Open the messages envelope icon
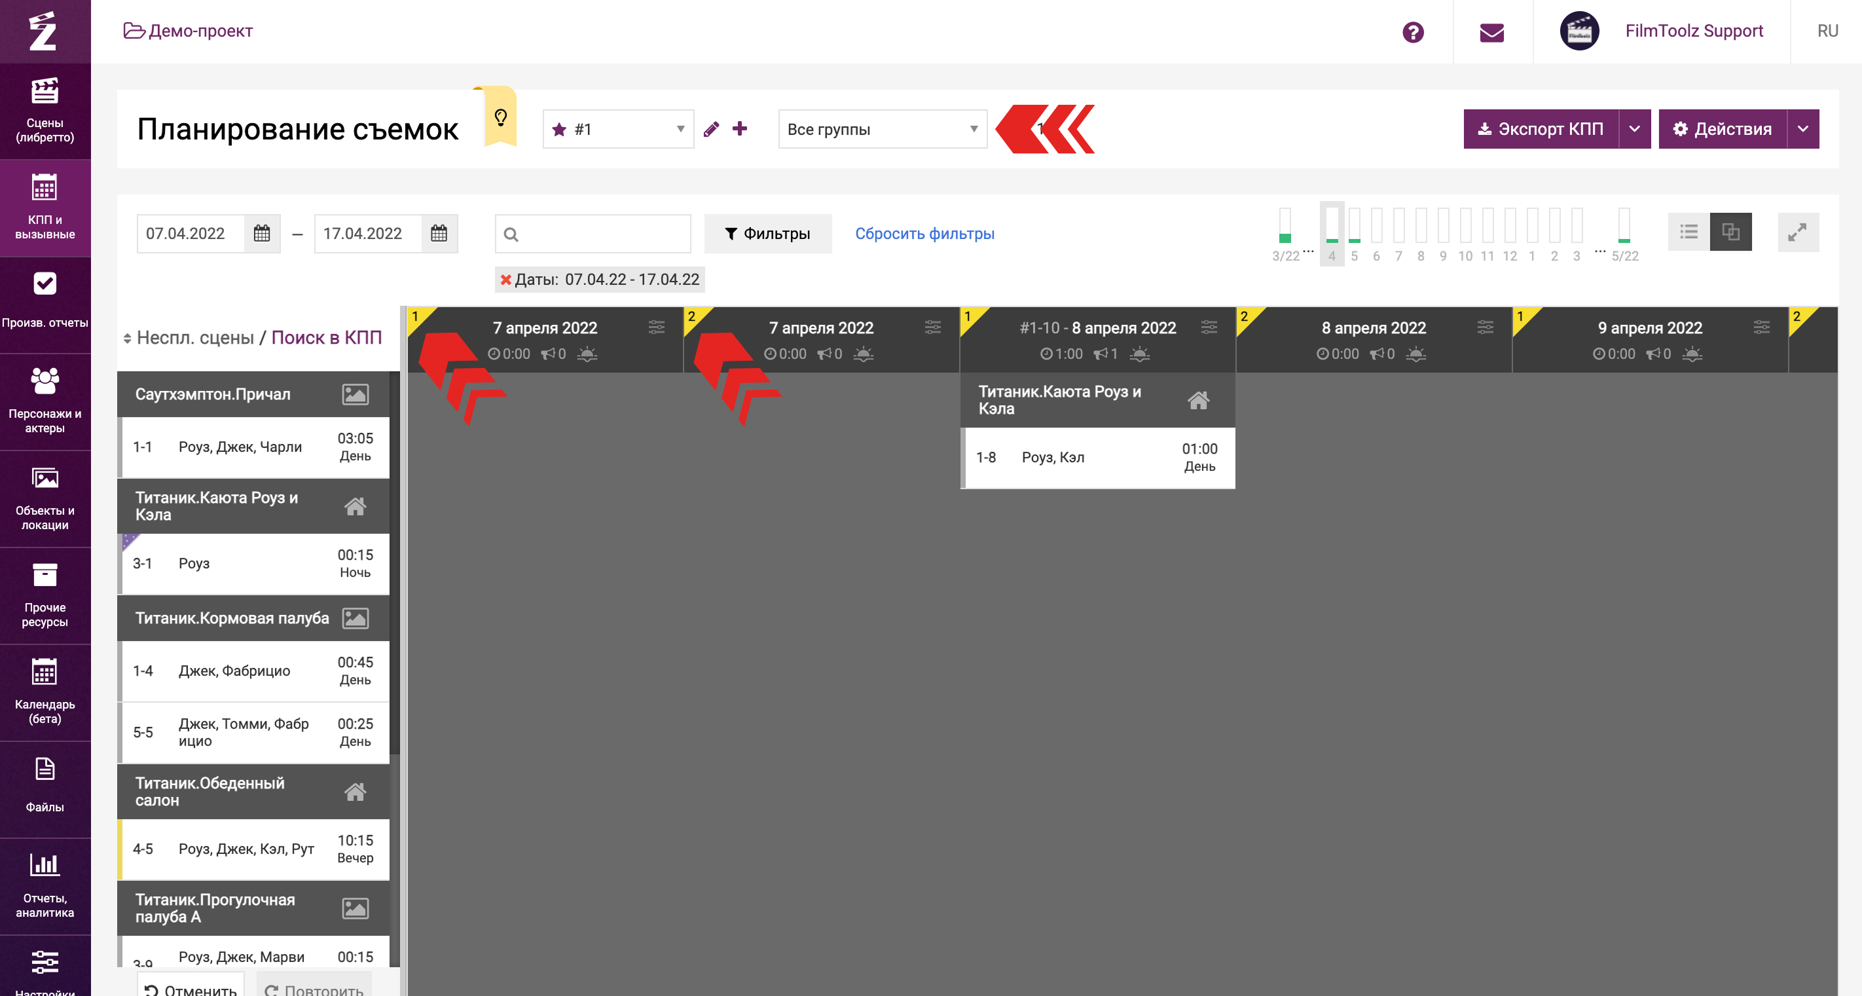Viewport: 1862px width, 996px height. [x=1491, y=32]
